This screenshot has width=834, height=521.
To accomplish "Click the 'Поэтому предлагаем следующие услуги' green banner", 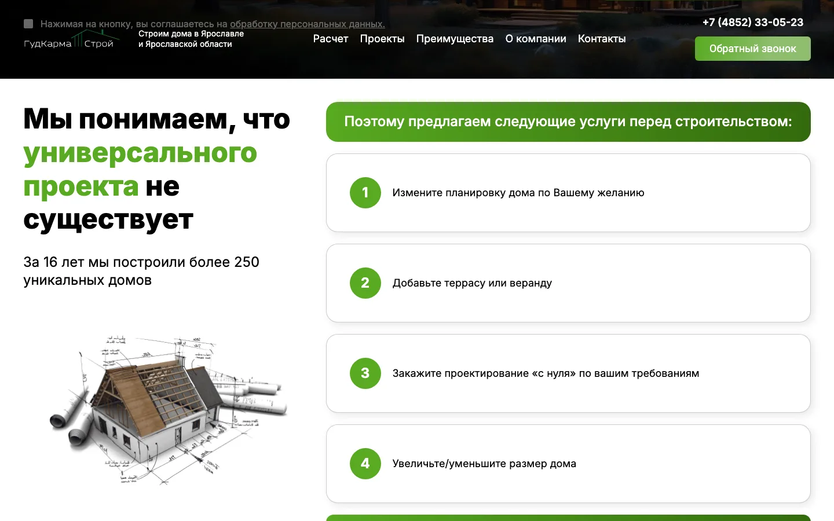I will pos(568,122).
